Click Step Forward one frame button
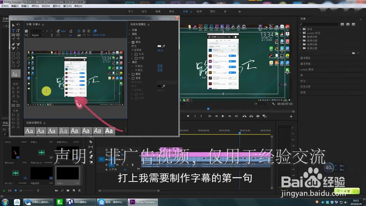 click(x=230, y=116)
